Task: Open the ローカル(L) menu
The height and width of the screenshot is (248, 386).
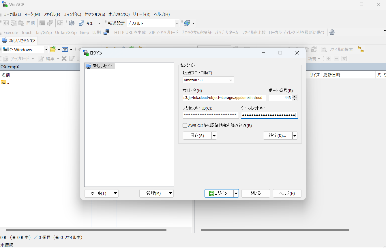Action: pyautogui.click(x=12, y=14)
